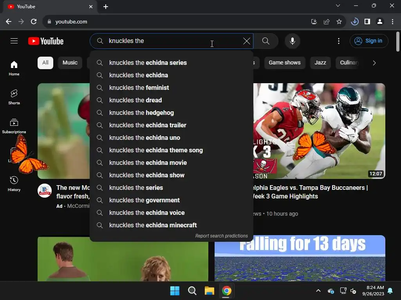
Task: Pick 'knuckles the echidna voice' suggestion
Action: (x=172, y=213)
